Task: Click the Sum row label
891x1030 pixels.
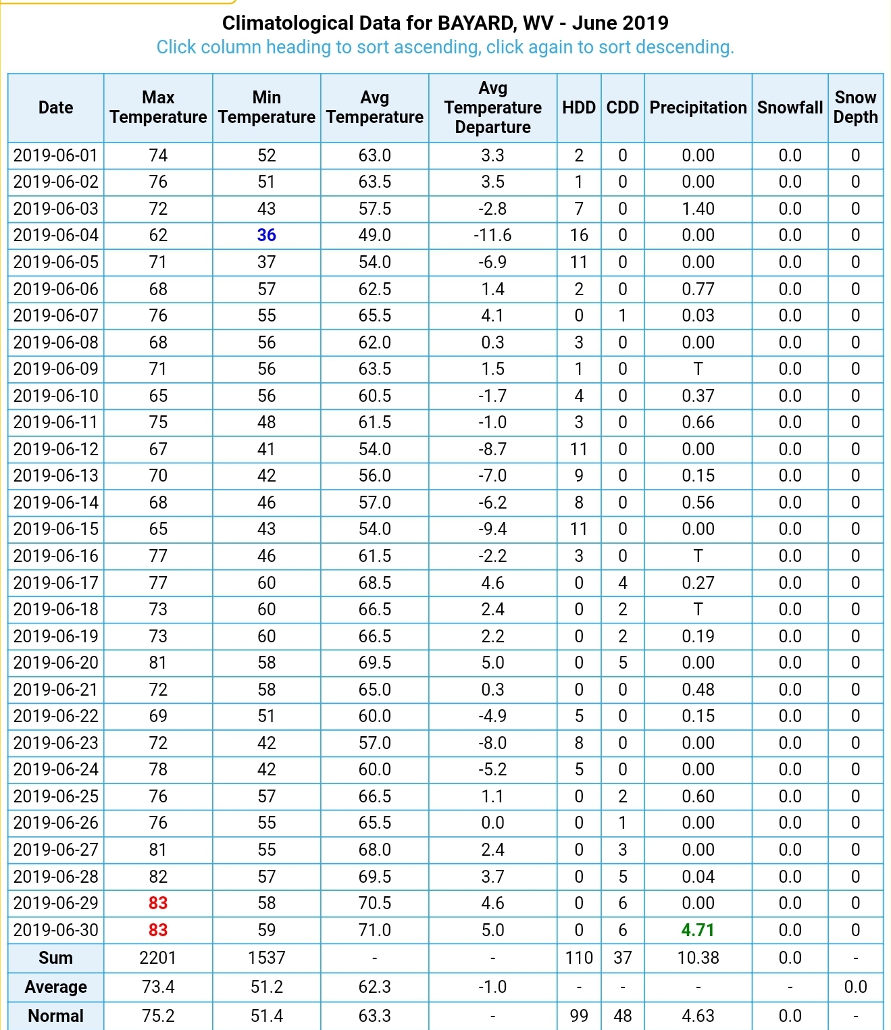Action: click(x=55, y=958)
